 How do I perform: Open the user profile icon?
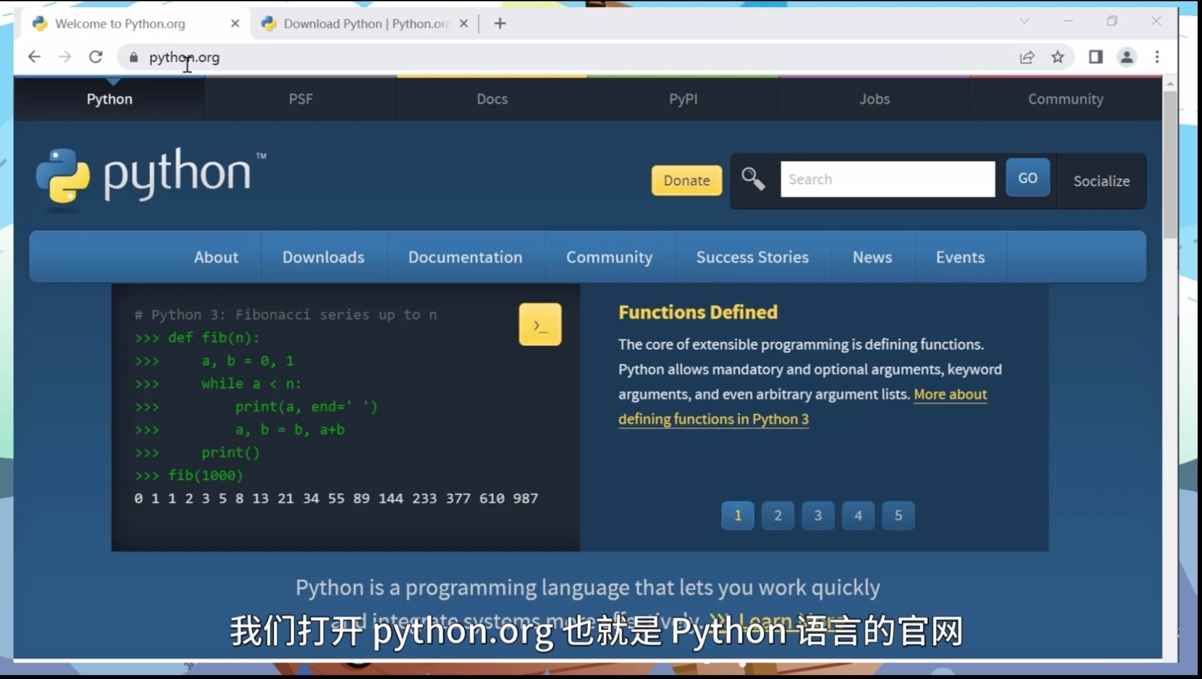click(x=1127, y=57)
